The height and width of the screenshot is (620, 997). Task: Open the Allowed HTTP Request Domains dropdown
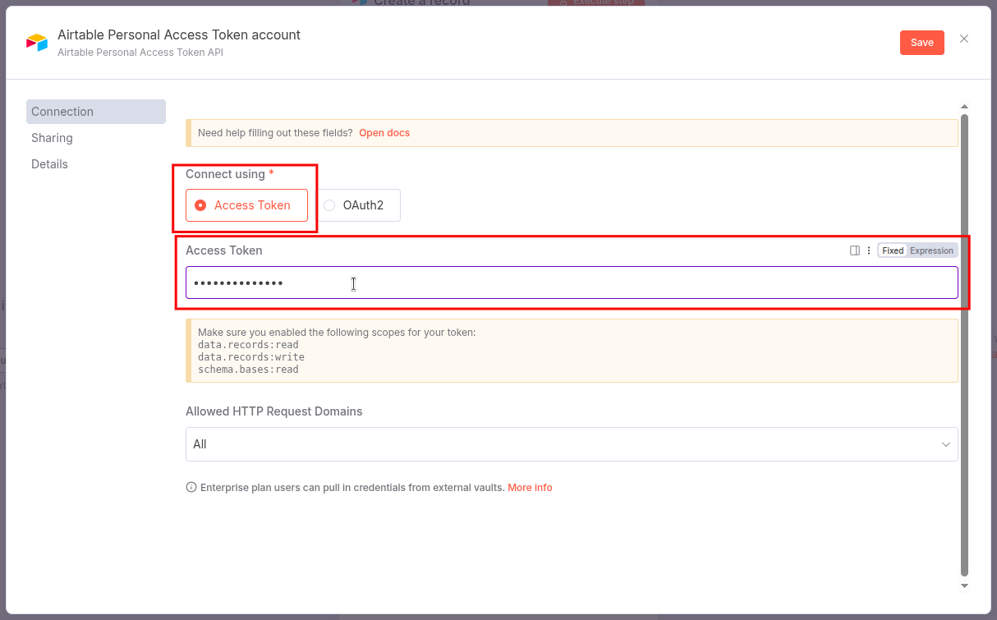click(572, 444)
